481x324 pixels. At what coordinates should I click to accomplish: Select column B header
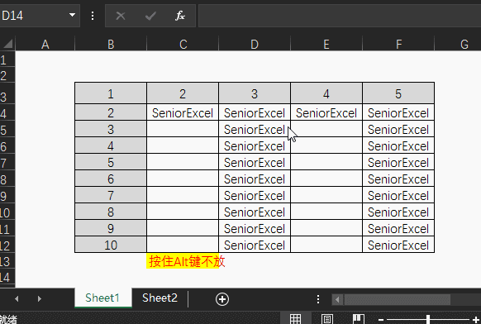111,45
